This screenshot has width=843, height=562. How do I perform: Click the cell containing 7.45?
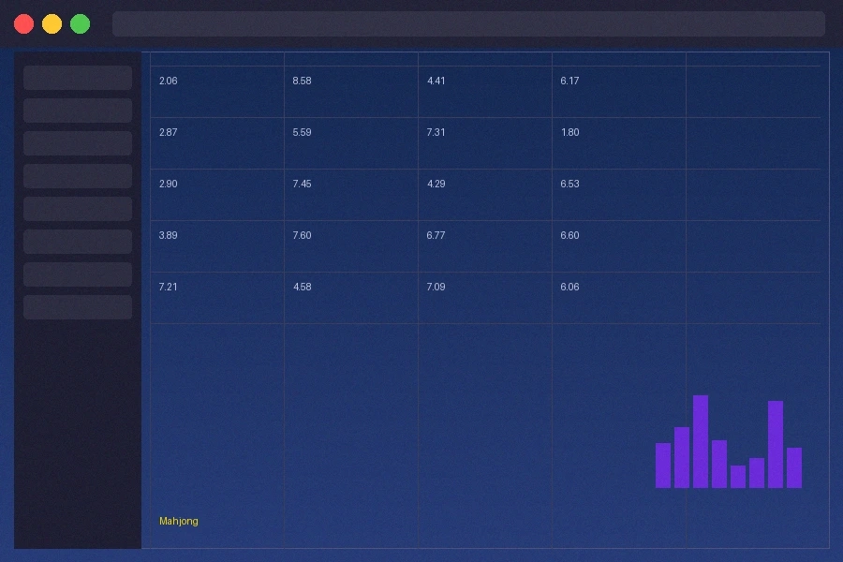302,185
